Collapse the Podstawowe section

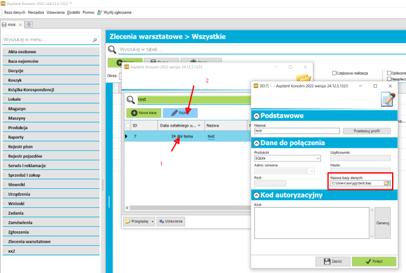point(256,116)
